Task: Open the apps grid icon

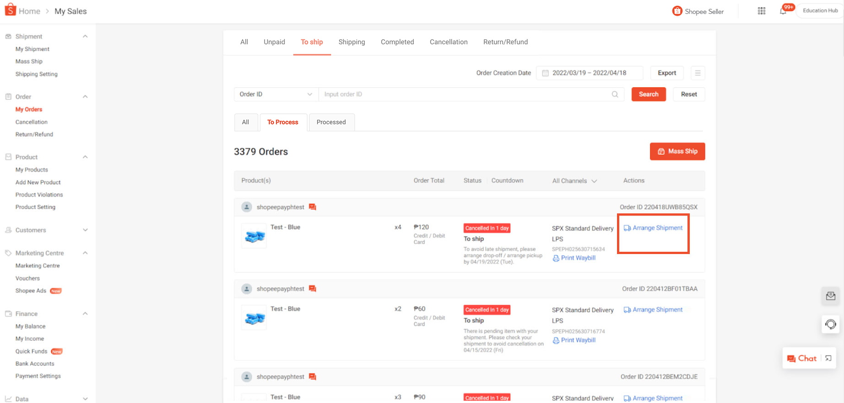Action: [x=762, y=11]
